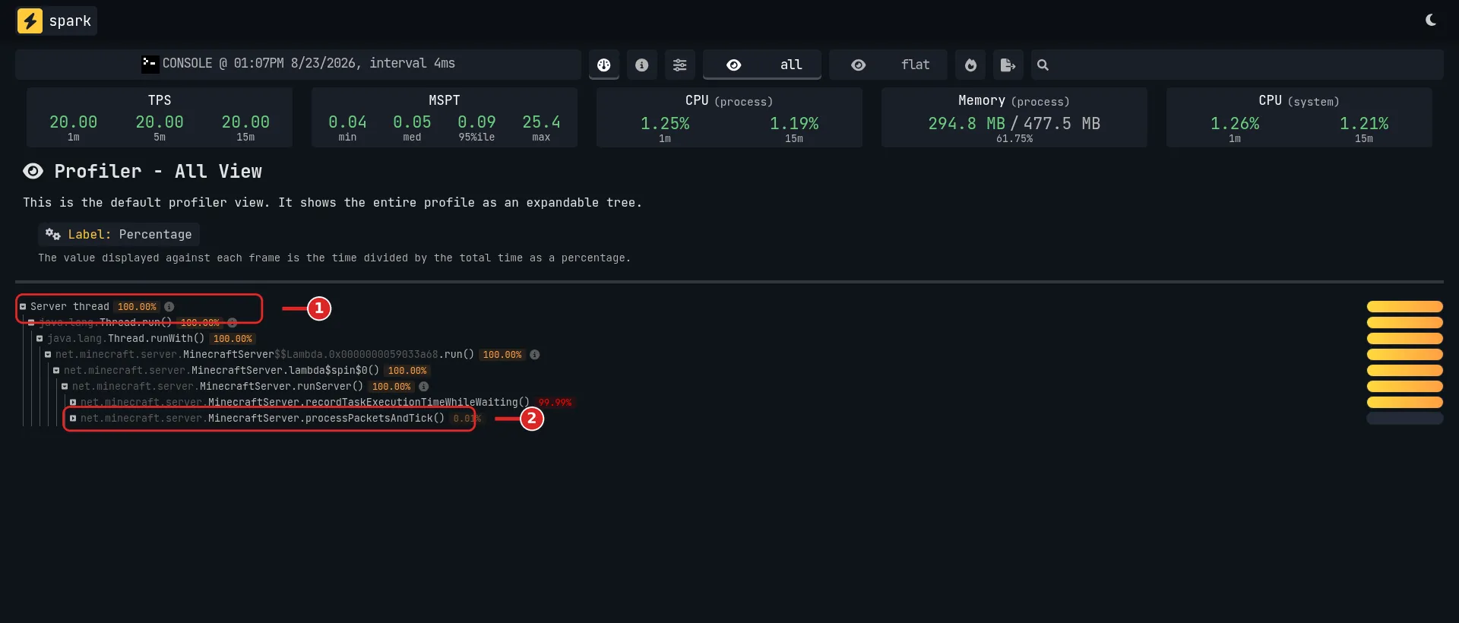Image resolution: width=1459 pixels, height=623 pixels.
Task: Click info icon beside Thread.run()
Action: coord(233,323)
